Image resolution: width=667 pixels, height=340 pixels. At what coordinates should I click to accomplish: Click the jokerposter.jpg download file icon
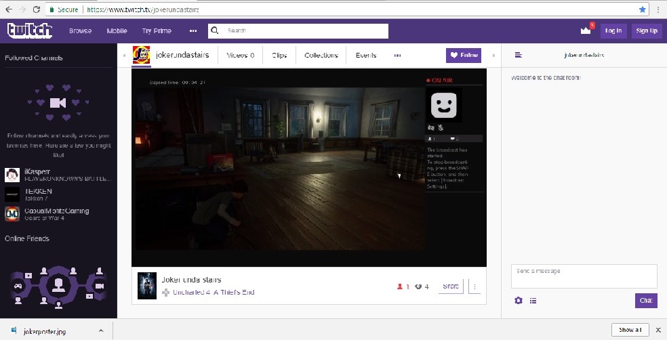point(14,331)
